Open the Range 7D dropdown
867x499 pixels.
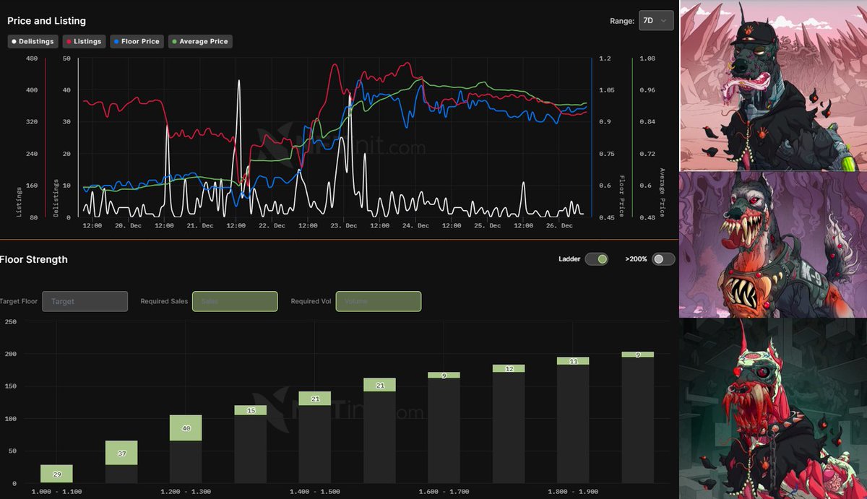click(x=656, y=21)
